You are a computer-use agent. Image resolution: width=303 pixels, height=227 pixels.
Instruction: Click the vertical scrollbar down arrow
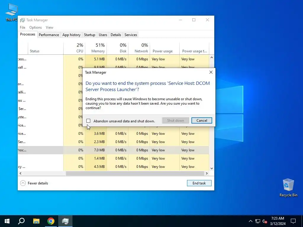[212, 168]
